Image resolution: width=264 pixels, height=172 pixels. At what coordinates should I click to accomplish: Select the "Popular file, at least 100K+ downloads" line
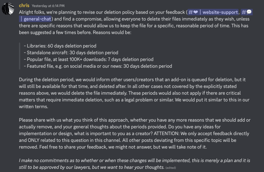pos(89,59)
